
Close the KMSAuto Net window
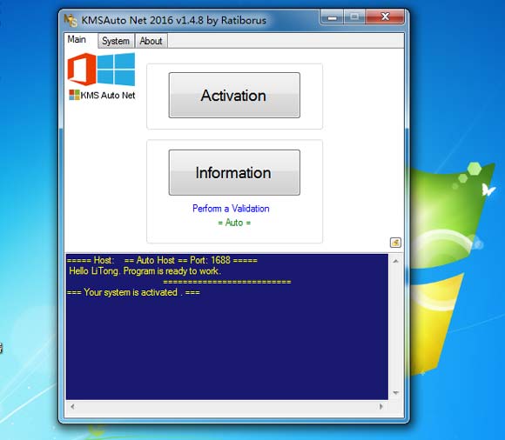(x=385, y=17)
